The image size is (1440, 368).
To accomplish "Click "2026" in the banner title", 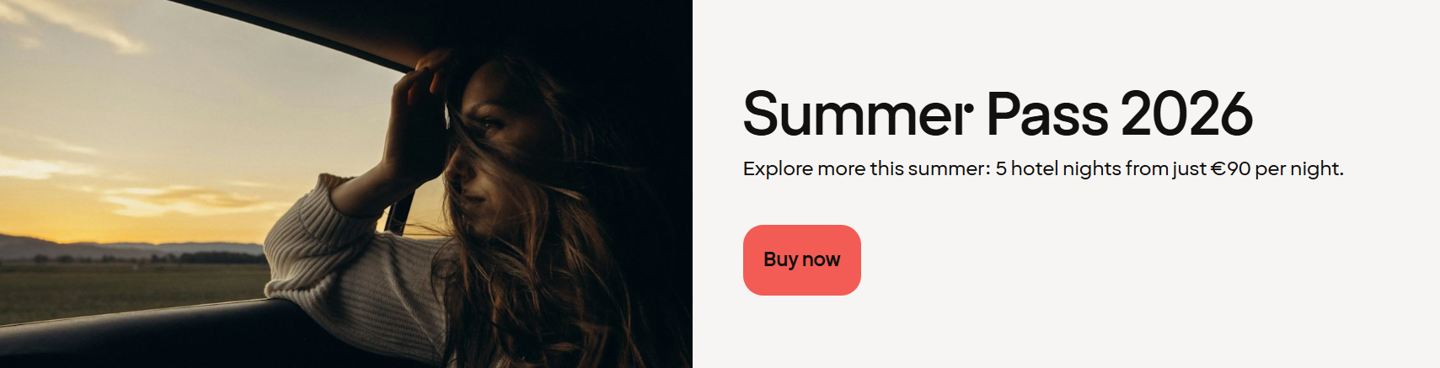I will click(1186, 114).
